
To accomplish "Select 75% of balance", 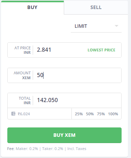I will click(101, 114).
